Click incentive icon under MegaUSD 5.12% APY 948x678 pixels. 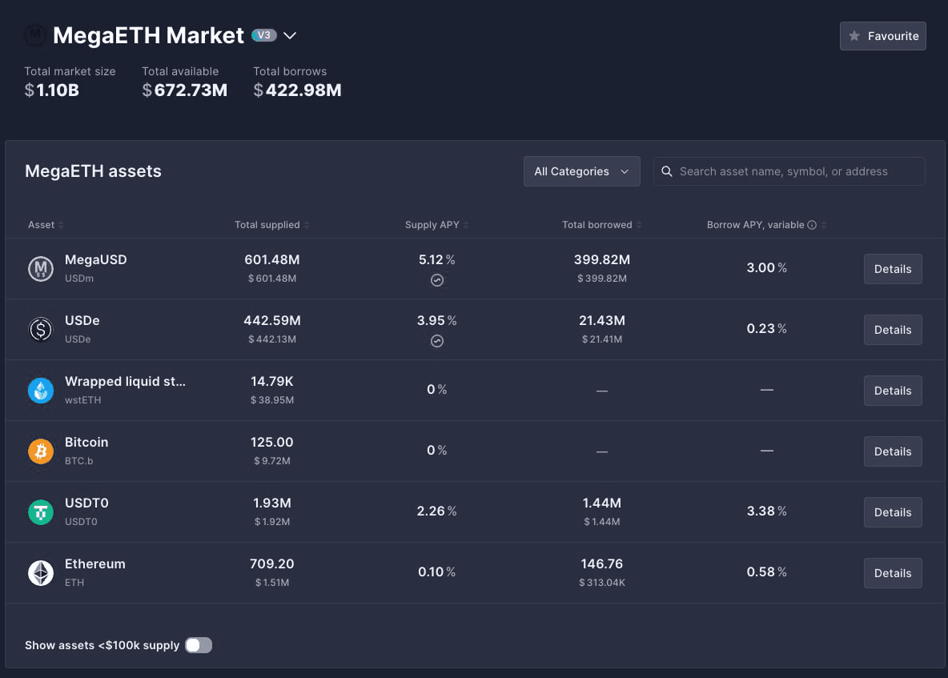click(436, 280)
